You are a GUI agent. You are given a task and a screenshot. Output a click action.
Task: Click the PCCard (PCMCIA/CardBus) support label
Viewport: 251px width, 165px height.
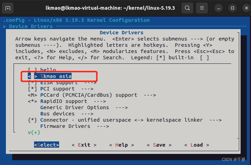(x=89, y=95)
